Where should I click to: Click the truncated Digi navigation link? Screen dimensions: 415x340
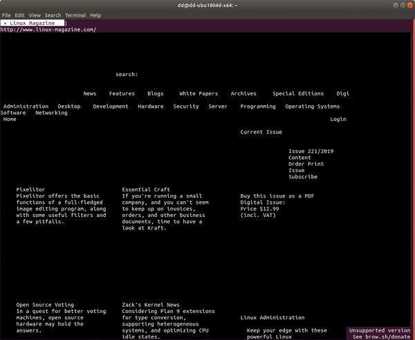tap(343, 93)
